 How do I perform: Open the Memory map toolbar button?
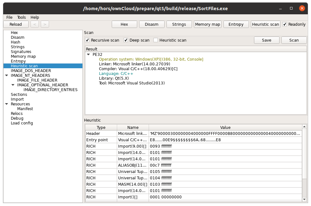[x=208, y=24]
